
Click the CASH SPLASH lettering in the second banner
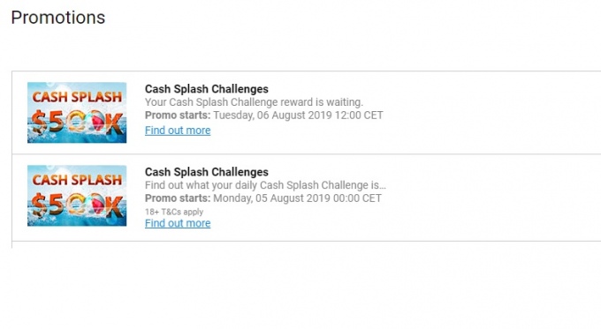[x=77, y=180]
